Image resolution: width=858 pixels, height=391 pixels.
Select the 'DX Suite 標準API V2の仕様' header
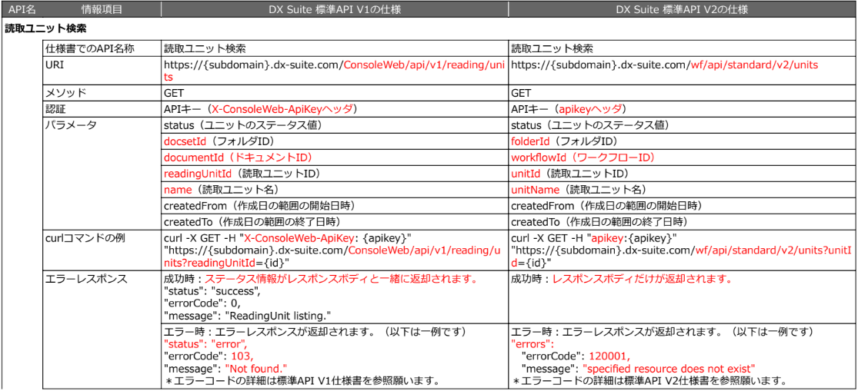681,9
